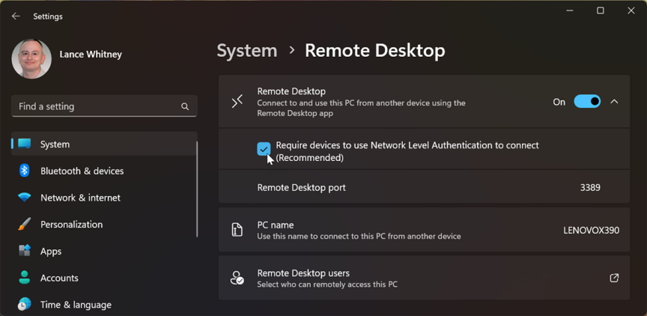Collapse the Remote Desktop section chevron
Viewport: 647px width, 316px height.
point(614,102)
